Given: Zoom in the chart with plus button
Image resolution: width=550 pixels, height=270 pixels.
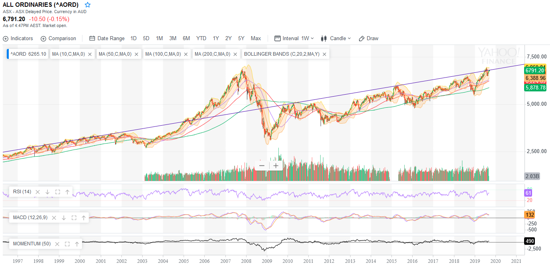Looking at the screenshot, I should [276, 165].
